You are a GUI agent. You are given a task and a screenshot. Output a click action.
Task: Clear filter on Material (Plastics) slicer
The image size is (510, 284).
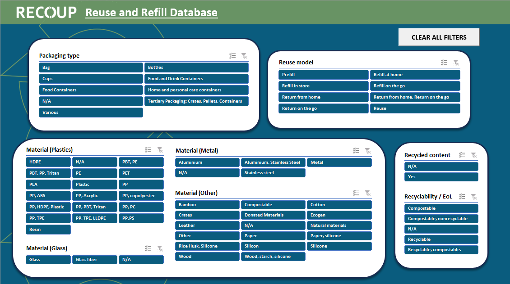coord(160,150)
